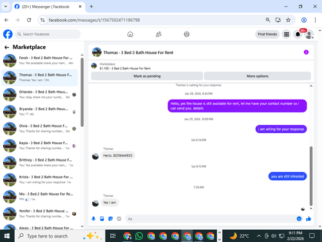The height and width of the screenshot is (242, 322).
Task: Click the 'Hello. 8039444933' message
Action: click(118, 156)
